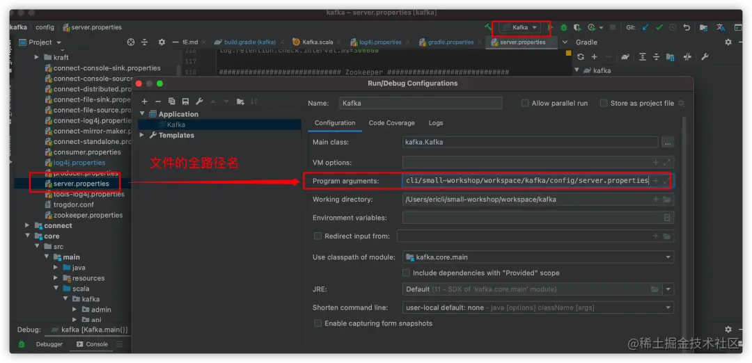Run Kafka with coverage icon
Screen dimensions: 752x363
(x=577, y=28)
